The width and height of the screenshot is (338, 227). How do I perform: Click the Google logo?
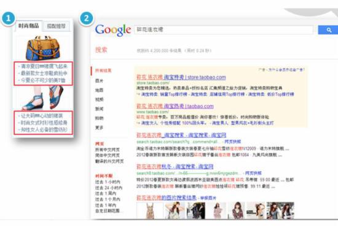113,30
